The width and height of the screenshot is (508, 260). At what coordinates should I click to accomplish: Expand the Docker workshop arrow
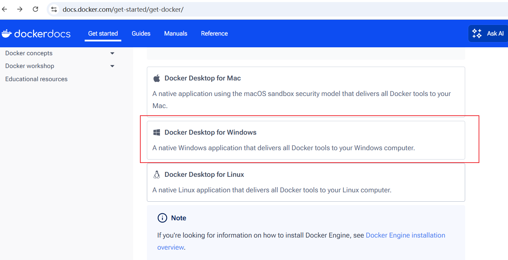coord(112,66)
